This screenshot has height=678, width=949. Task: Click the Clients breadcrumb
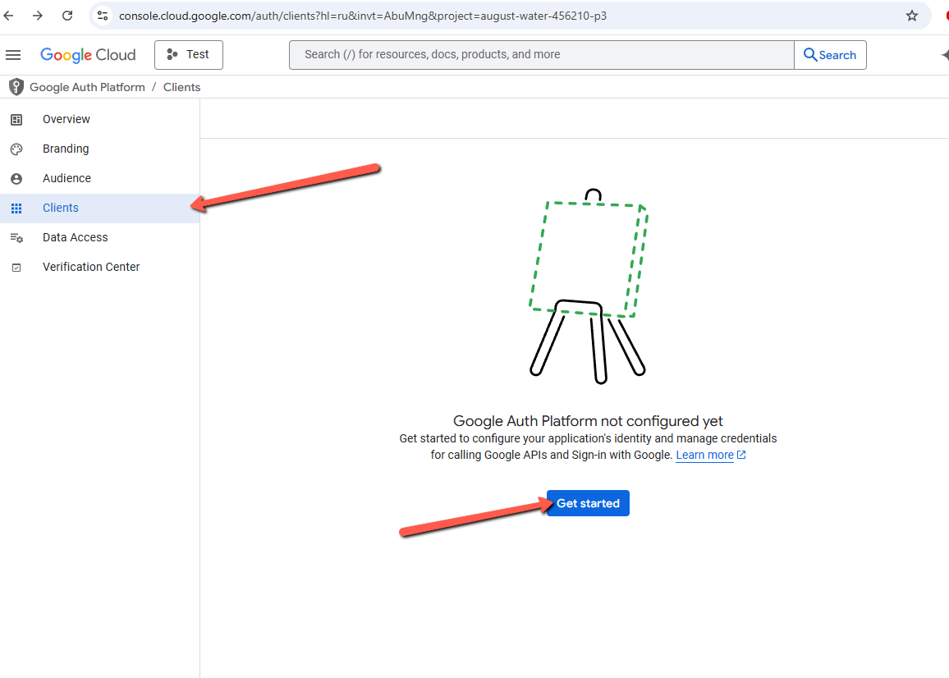pyautogui.click(x=181, y=87)
